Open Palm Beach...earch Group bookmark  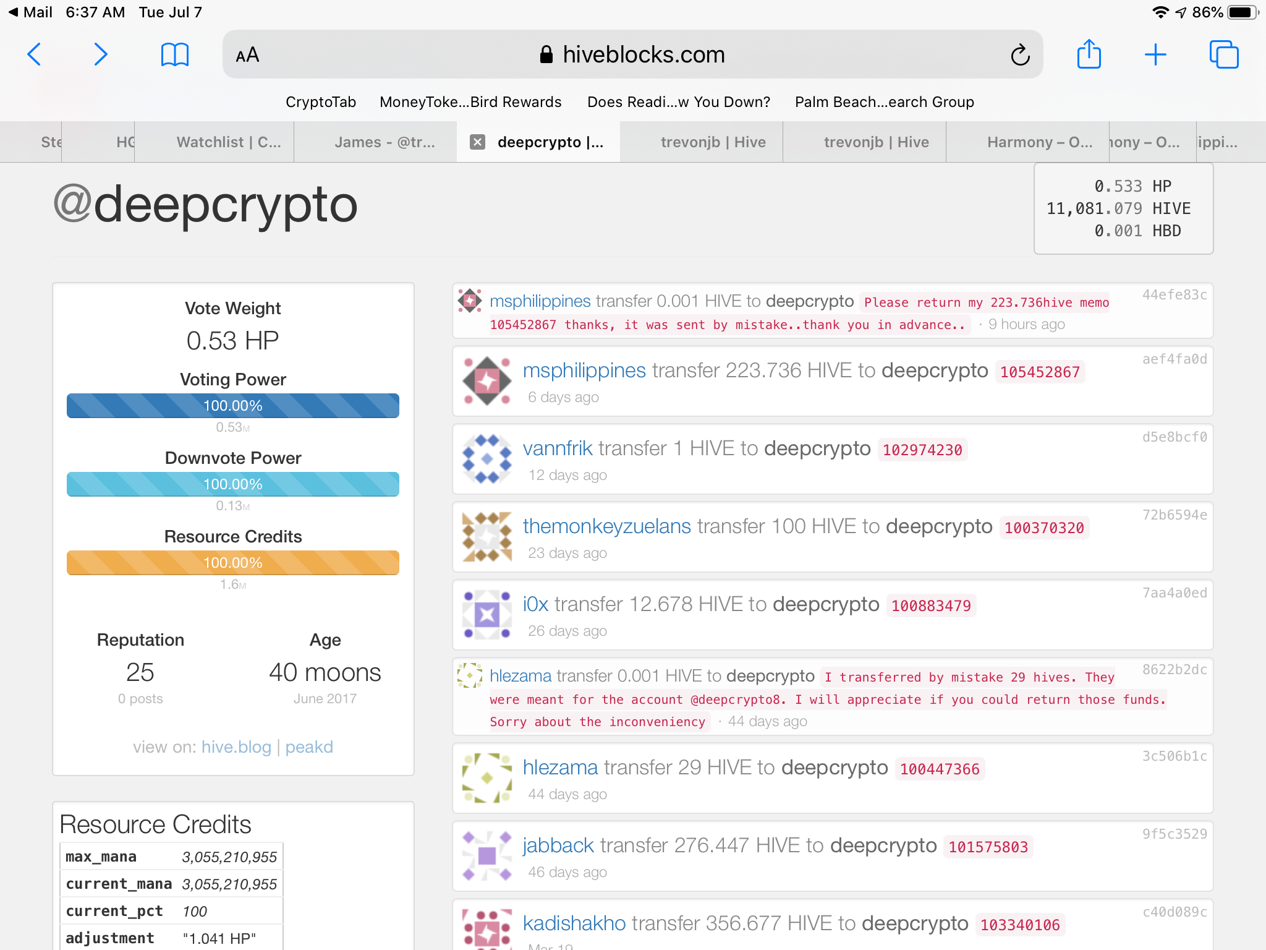[x=885, y=102]
